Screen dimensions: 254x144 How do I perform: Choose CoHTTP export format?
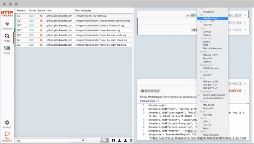(x=207, y=75)
